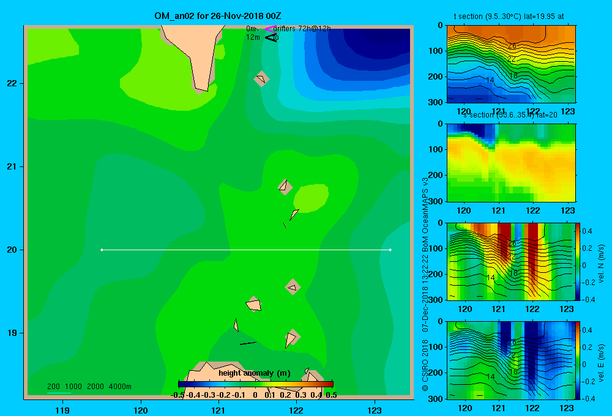Click the height anomaly colorbar
Image resolution: width=612 pixels, height=416 pixels.
coord(256,384)
